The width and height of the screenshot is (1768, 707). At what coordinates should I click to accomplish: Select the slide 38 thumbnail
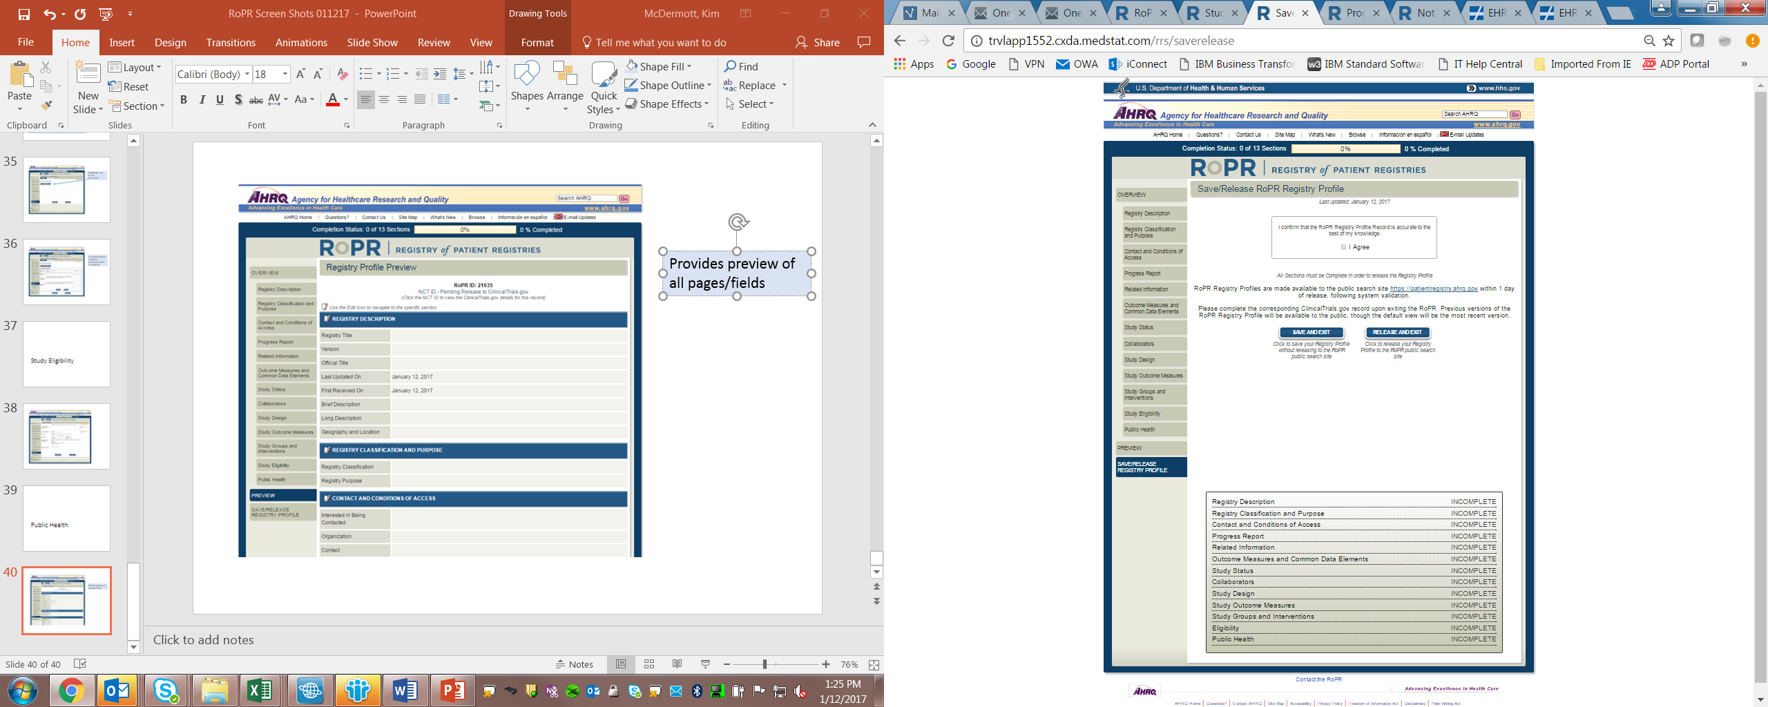[x=66, y=436]
